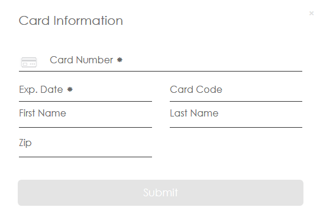Click the "Card Number" label text

tap(81, 60)
